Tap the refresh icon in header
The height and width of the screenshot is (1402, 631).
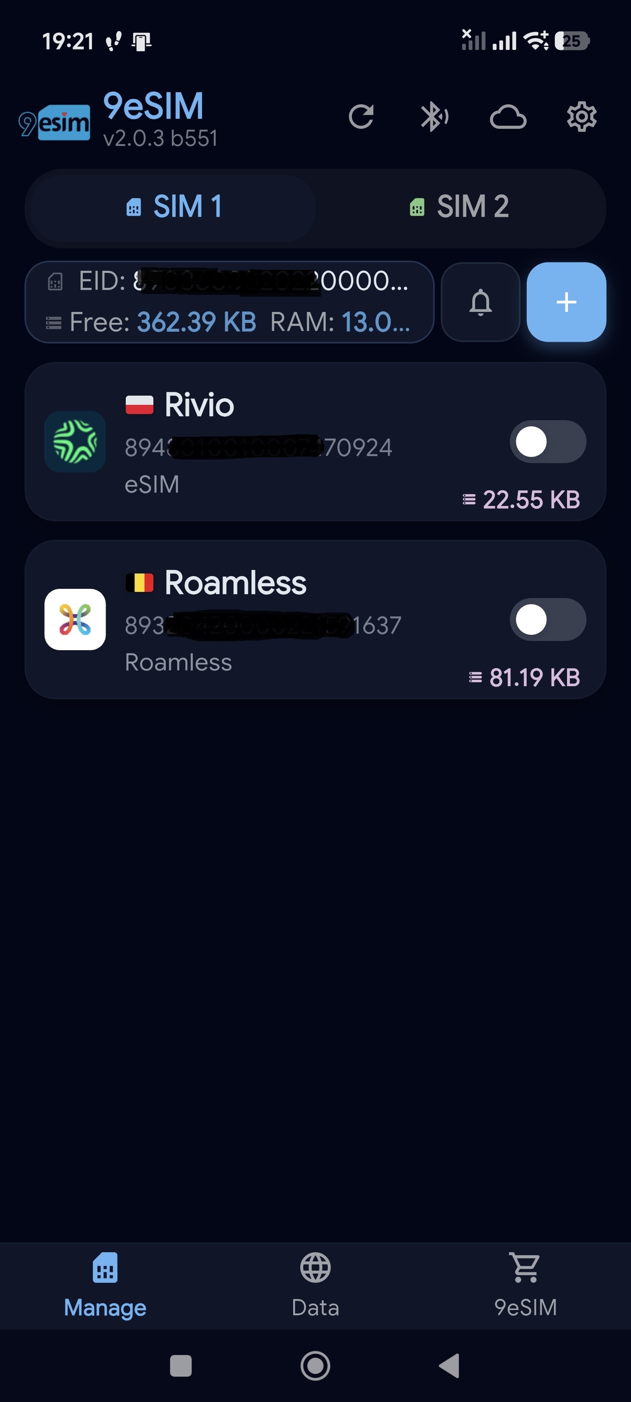(361, 117)
